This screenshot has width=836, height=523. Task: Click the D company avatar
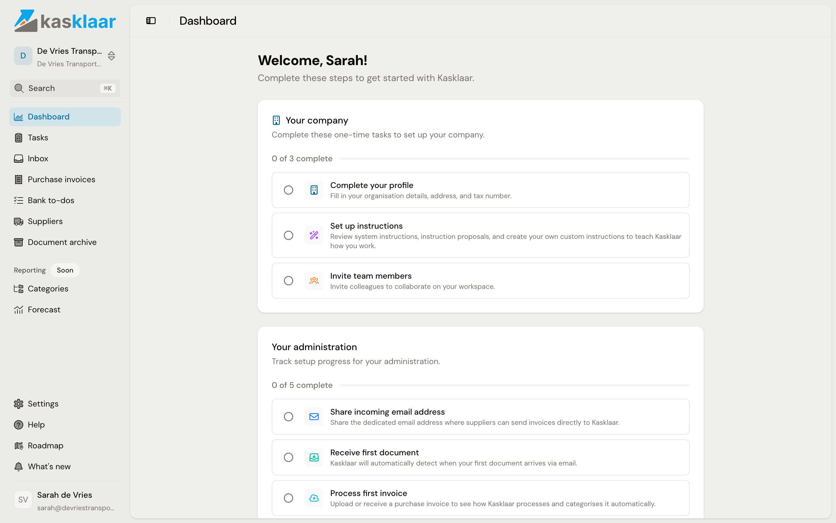point(23,56)
